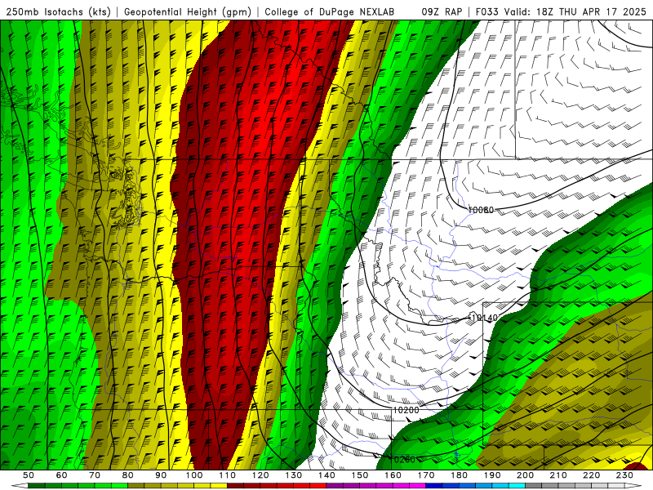This screenshot has width=653, height=490.
Task: Click the 90 value on color scale
Action: (161, 475)
